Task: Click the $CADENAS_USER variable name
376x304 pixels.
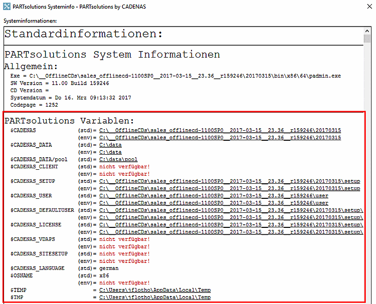Action: tap(31, 196)
